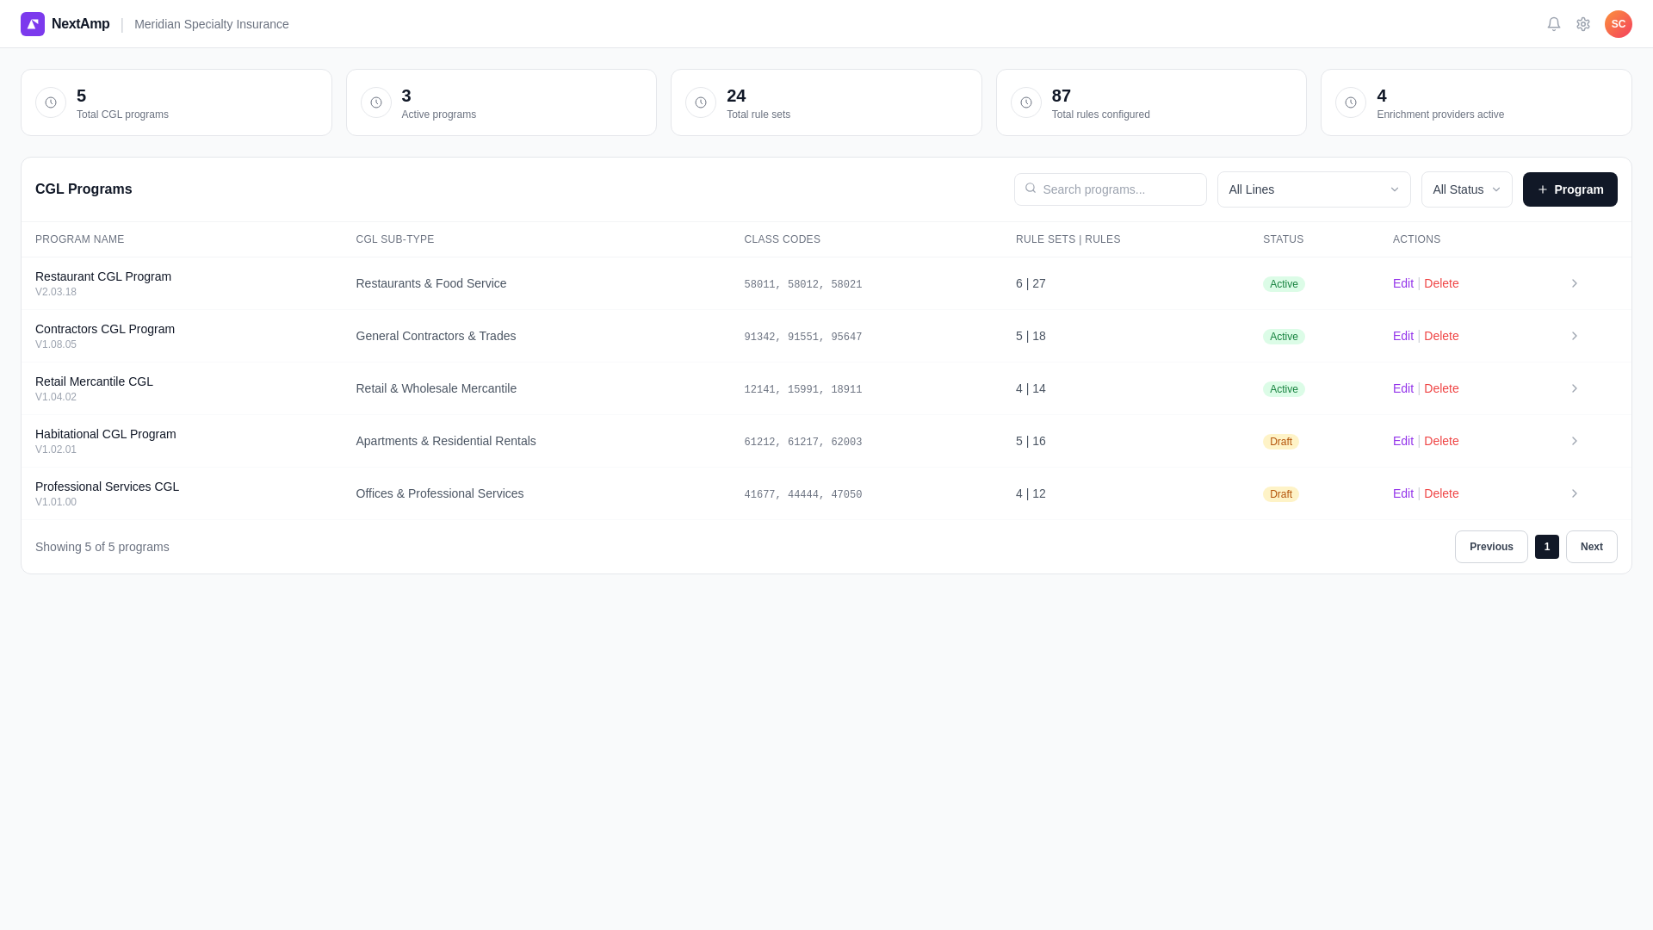Click the General Contractors & Trades sub-type
The image size is (1653, 930).
point(436,336)
